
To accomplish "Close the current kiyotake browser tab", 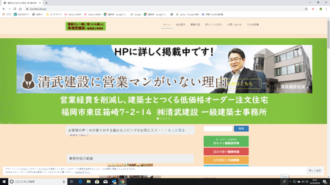I will (40, 3).
